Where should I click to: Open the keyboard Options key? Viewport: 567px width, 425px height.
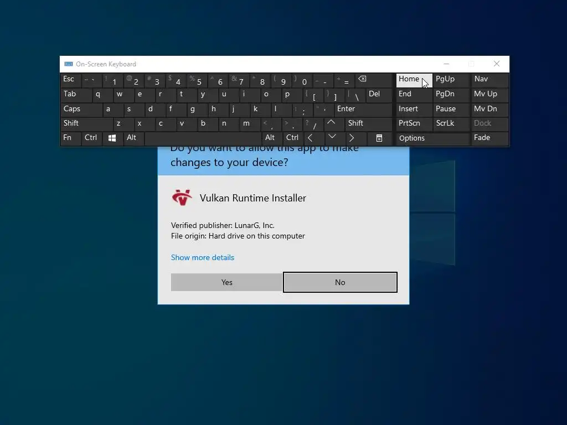[x=433, y=138]
